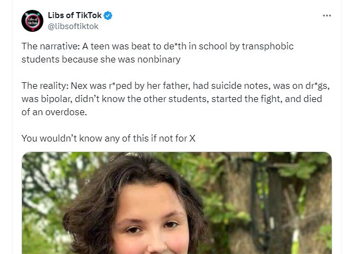Open the three-dot more options menu

pos(327,15)
